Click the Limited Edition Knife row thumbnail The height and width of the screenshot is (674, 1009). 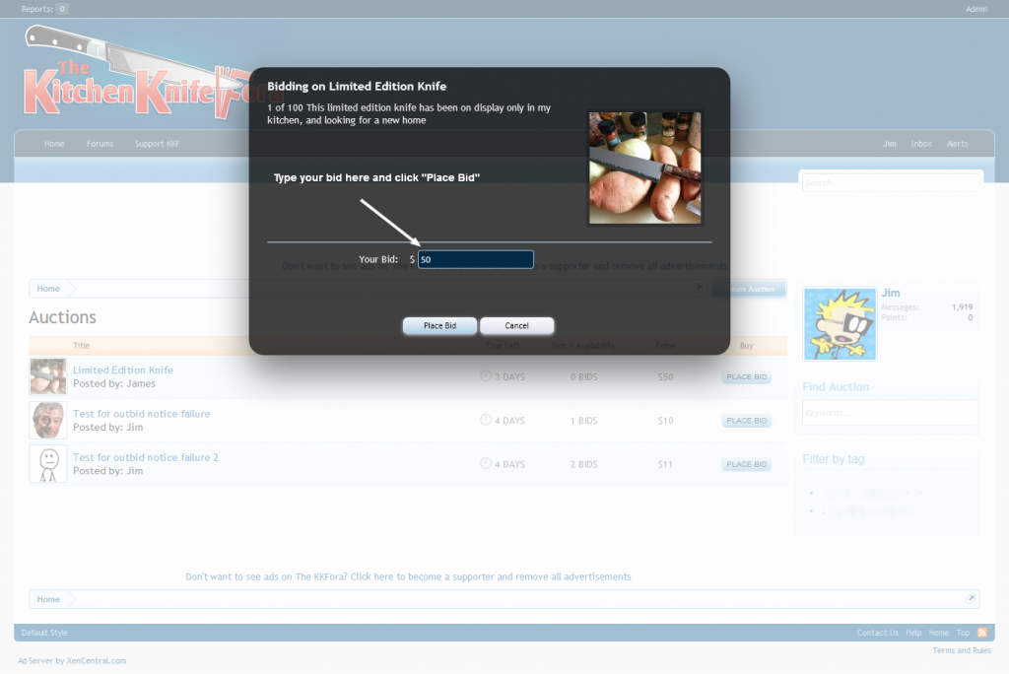coord(48,376)
